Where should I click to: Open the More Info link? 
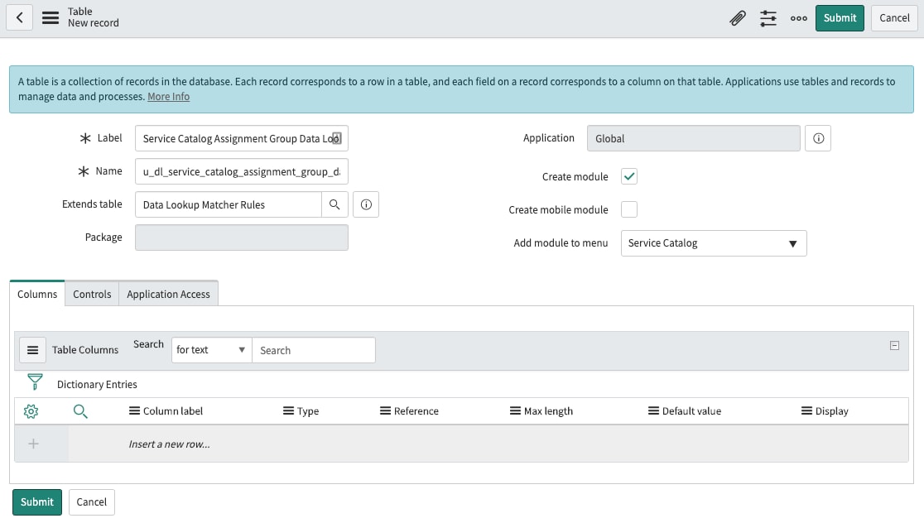168,96
